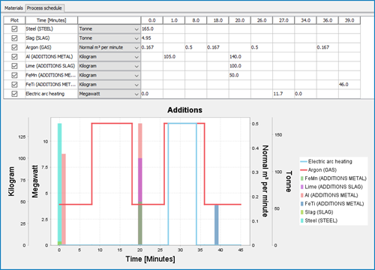The image size is (375, 270).
Task: Open the FeMn unit dropdown (Kilogram)
Action: (x=109, y=75)
